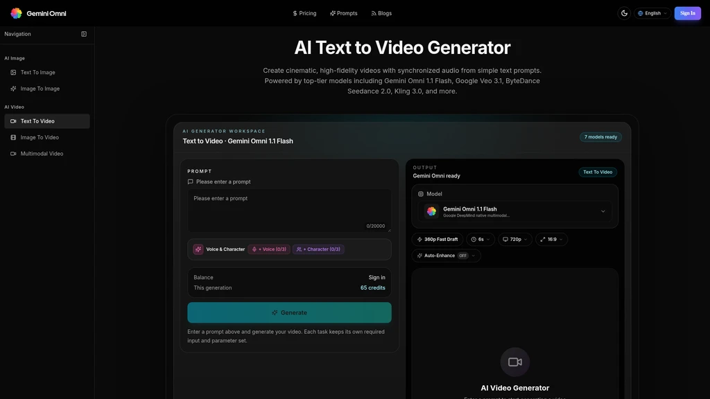710x399 pixels.
Task: Click the Gemini Omni ready status text
Action: (437, 176)
